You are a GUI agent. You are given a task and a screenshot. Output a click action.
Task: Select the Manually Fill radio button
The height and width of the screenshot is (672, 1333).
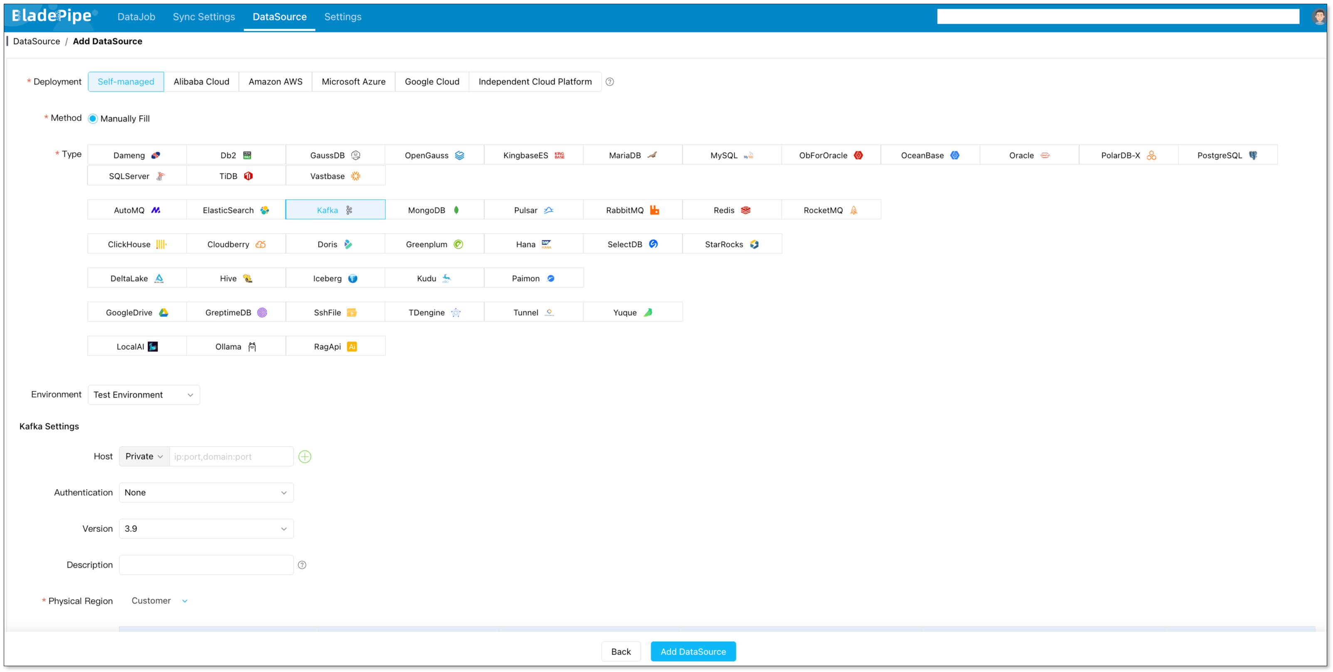93,119
